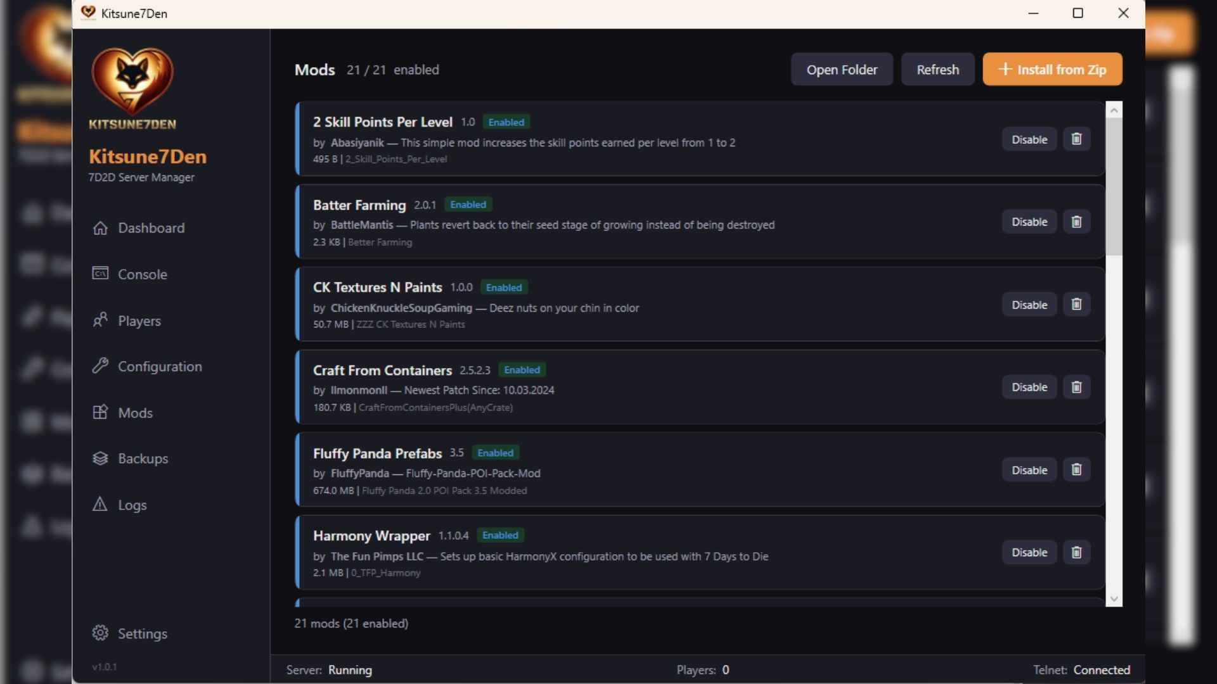Click the trash icon for Harmony Wrapper

[1076, 552]
